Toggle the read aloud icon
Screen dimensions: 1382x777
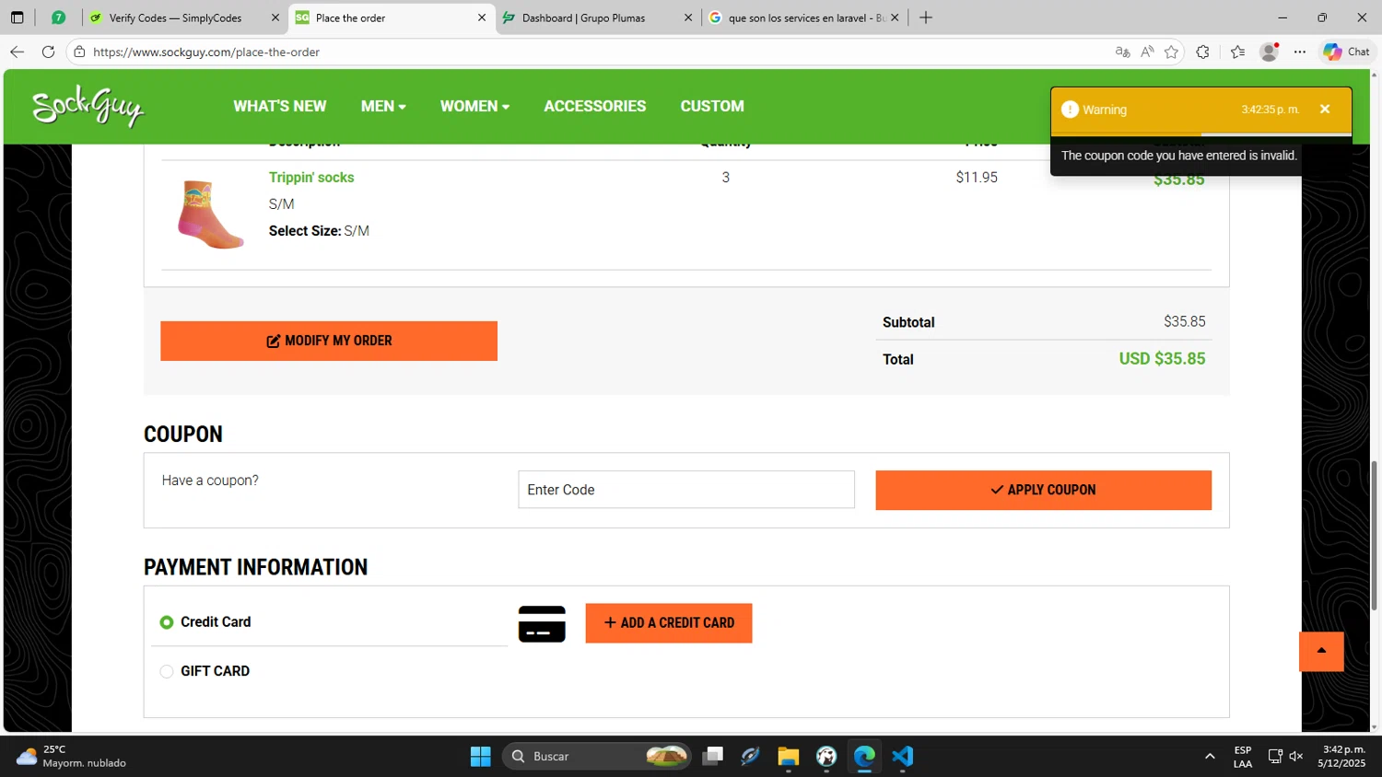tap(1147, 52)
